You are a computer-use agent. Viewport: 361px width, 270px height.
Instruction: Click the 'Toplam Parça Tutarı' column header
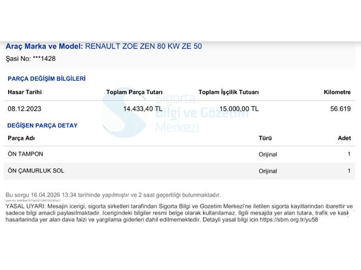tap(134, 92)
